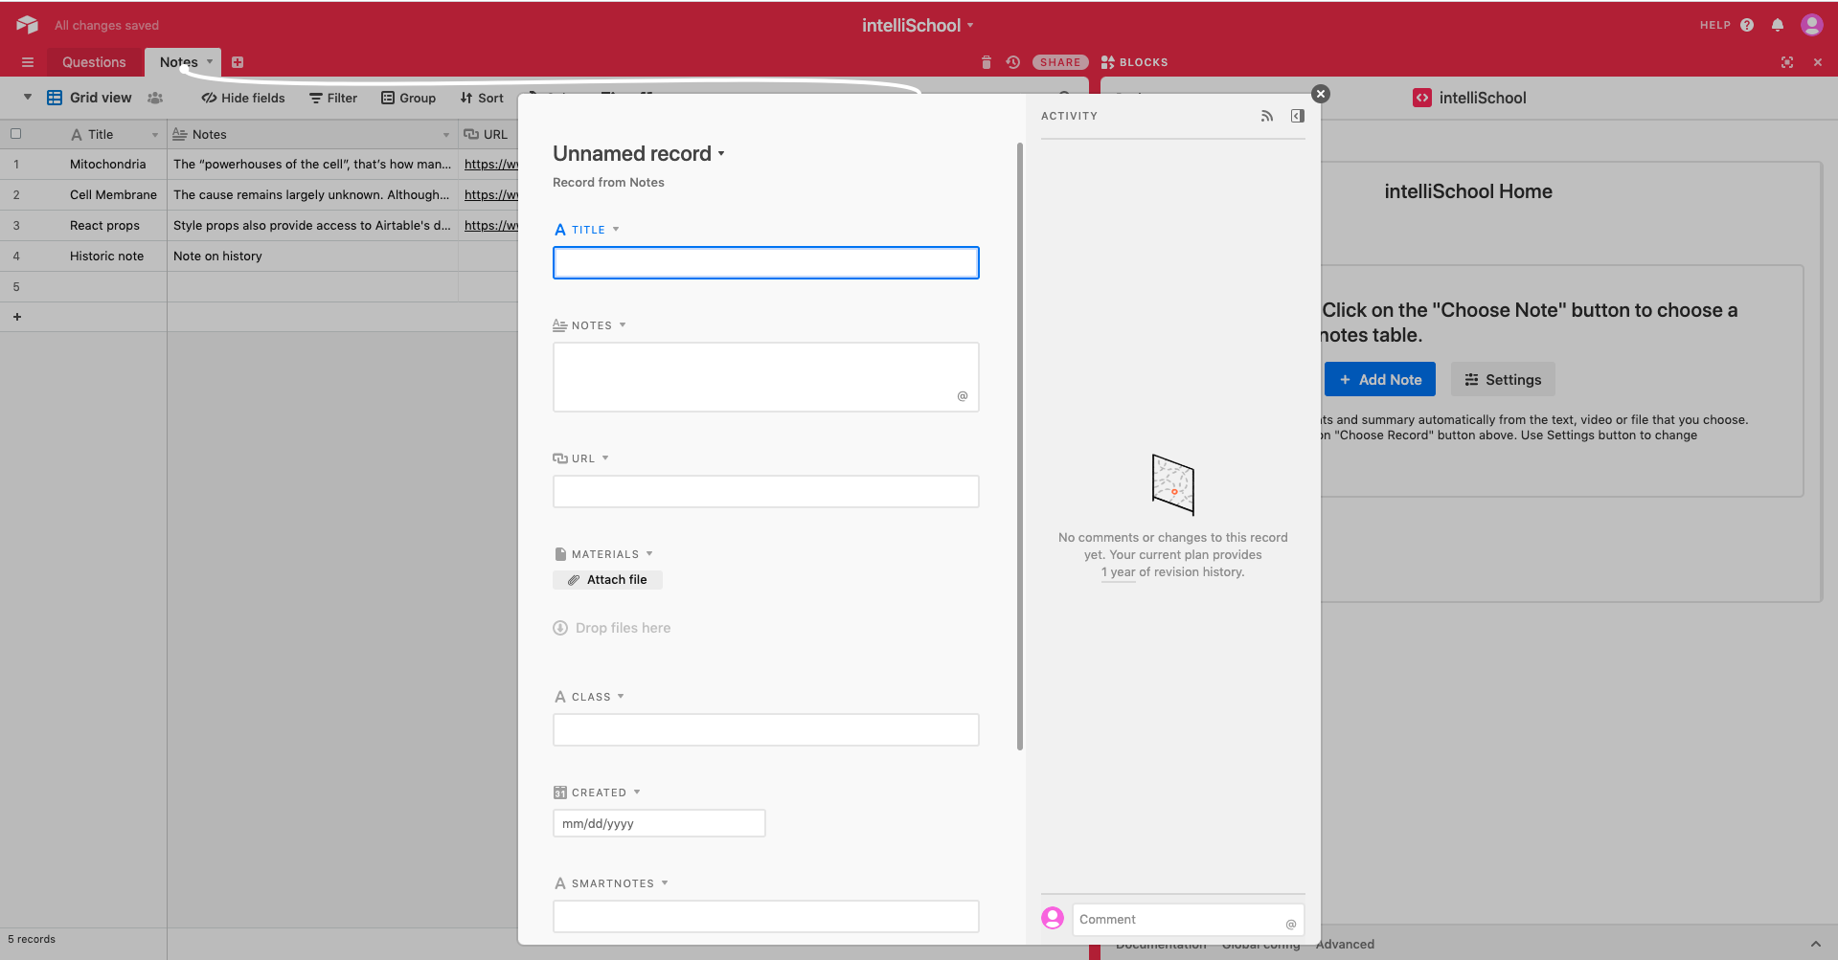Open user account avatar menu

[1811, 25]
